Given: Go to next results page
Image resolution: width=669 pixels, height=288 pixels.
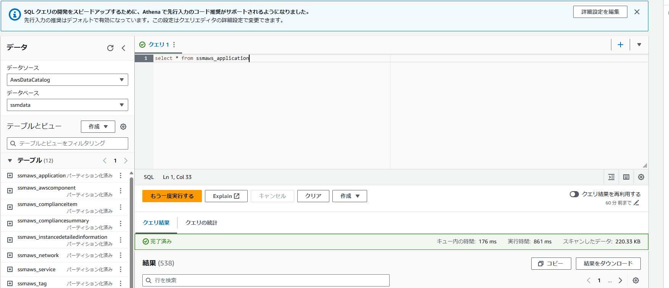Looking at the screenshot, I should coord(621,280).
